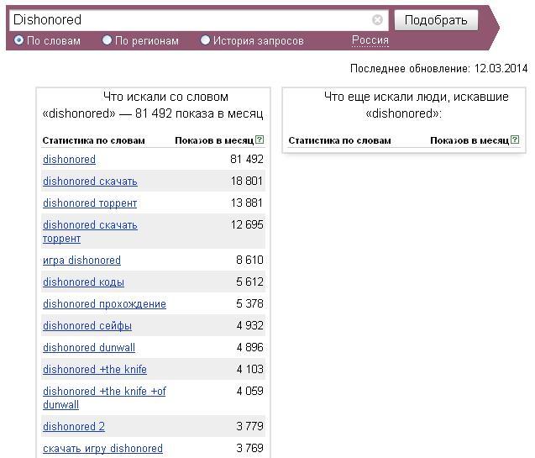Image resolution: width=535 pixels, height=458 pixels.
Task: Click left 'Статистика по словам' column header
Action: click(x=94, y=140)
